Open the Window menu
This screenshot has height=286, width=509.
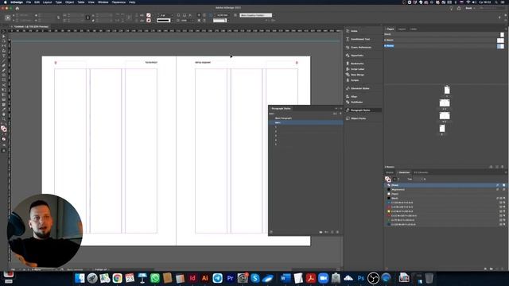coord(103,2)
